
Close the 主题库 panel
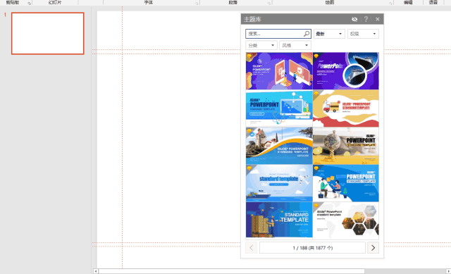[x=378, y=19]
